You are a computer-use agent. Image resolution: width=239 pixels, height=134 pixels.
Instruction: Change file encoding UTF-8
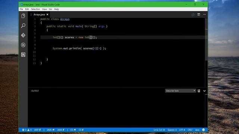pyautogui.click(x=182, y=130)
